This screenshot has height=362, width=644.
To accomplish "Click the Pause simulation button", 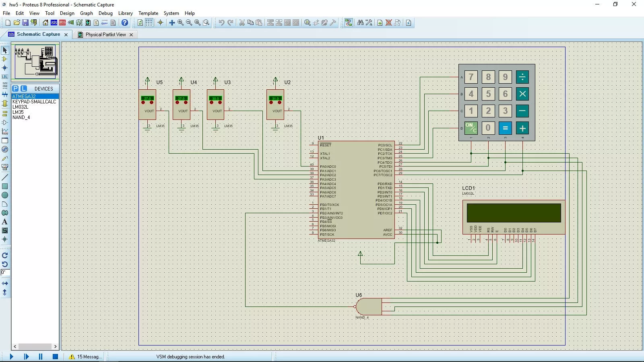I will [41, 356].
